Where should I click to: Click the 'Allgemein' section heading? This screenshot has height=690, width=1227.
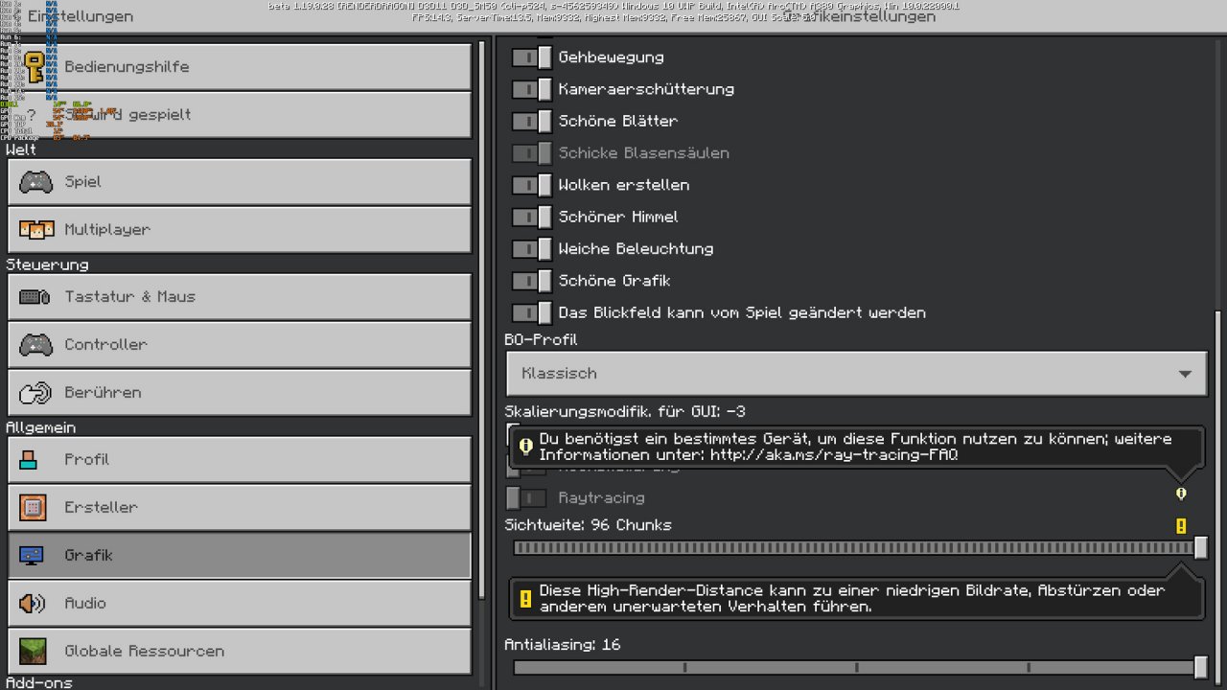coord(41,427)
